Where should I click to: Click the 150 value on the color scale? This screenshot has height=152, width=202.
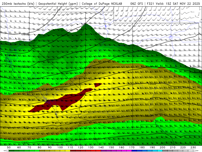click(111, 147)
